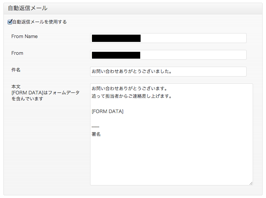Click the line 追って担当者からご連絡差し上げます。
The width and height of the screenshot is (266, 198).
[132, 96]
